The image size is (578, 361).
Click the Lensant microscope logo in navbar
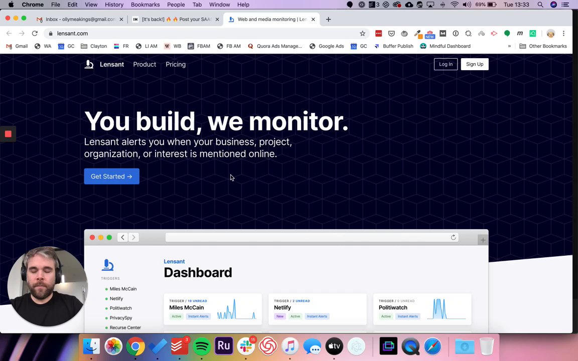tap(89, 64)
